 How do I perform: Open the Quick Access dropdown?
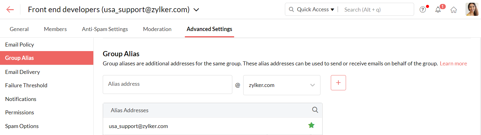tap(315, 9)
